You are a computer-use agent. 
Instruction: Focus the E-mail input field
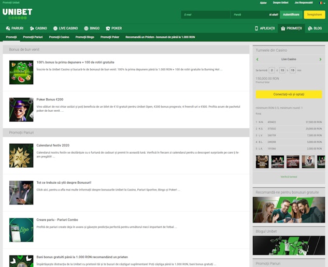click(205, 14)
